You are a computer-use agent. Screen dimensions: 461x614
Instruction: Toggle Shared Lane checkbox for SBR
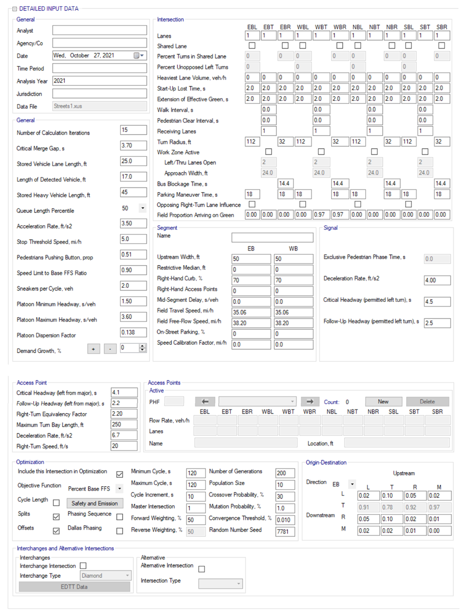point(442,46)
